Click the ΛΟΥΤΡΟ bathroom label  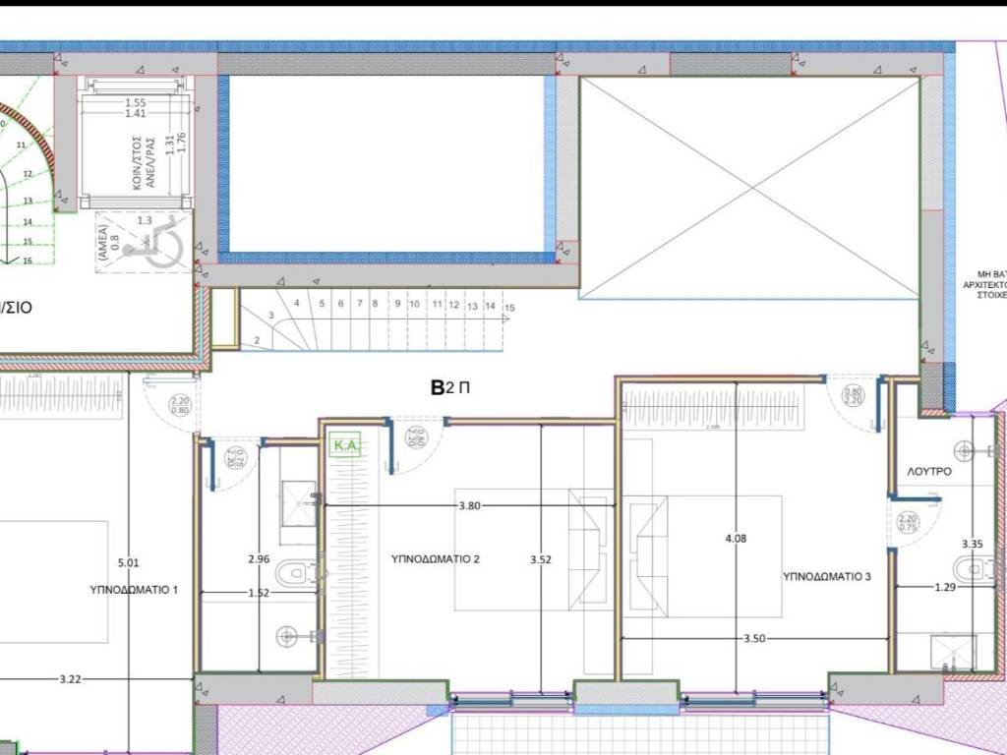point(928,472)
